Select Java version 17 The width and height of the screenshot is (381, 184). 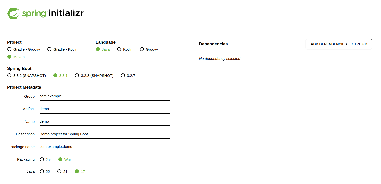point(80,172)
